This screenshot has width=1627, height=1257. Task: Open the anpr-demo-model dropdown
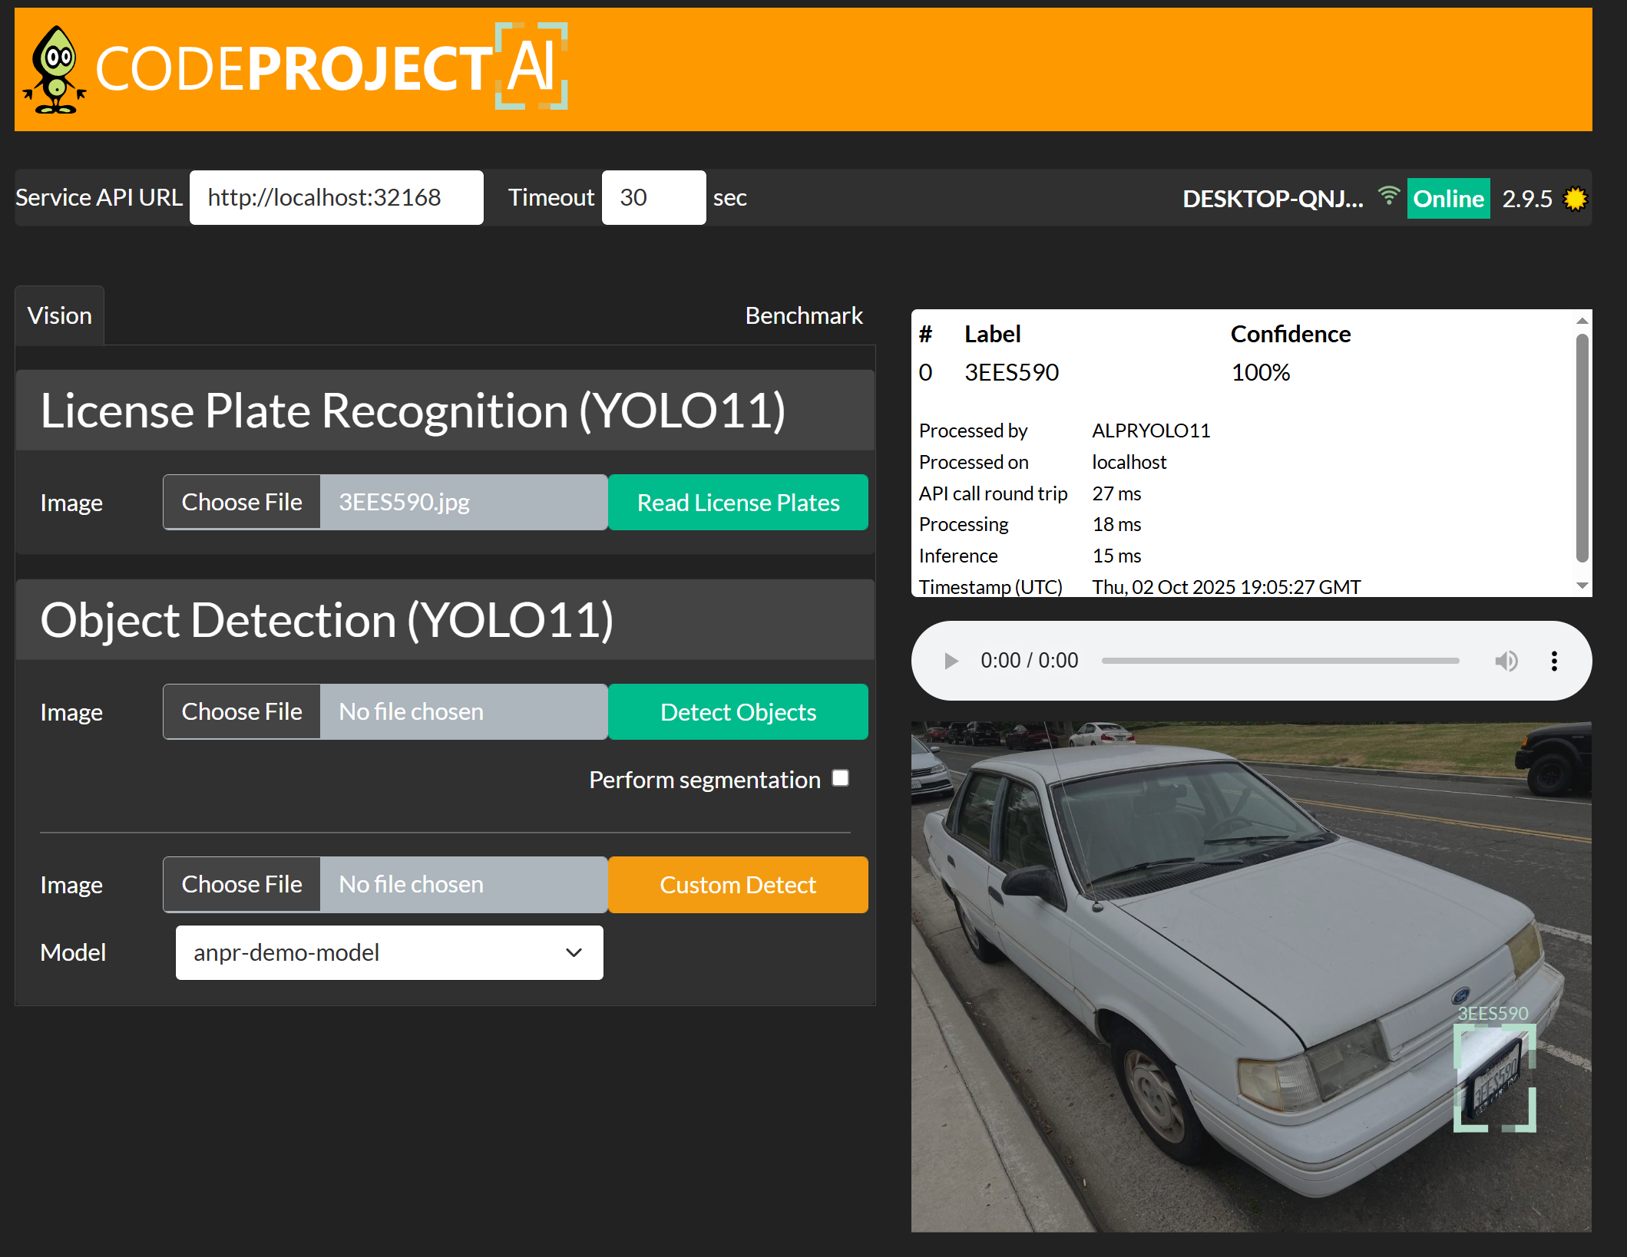389,952
